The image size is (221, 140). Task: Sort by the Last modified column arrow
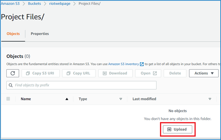[210, 99]
